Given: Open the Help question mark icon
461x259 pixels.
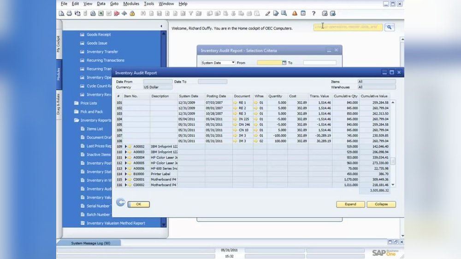Looking at the screenshot, I should [x=313, y=13].
